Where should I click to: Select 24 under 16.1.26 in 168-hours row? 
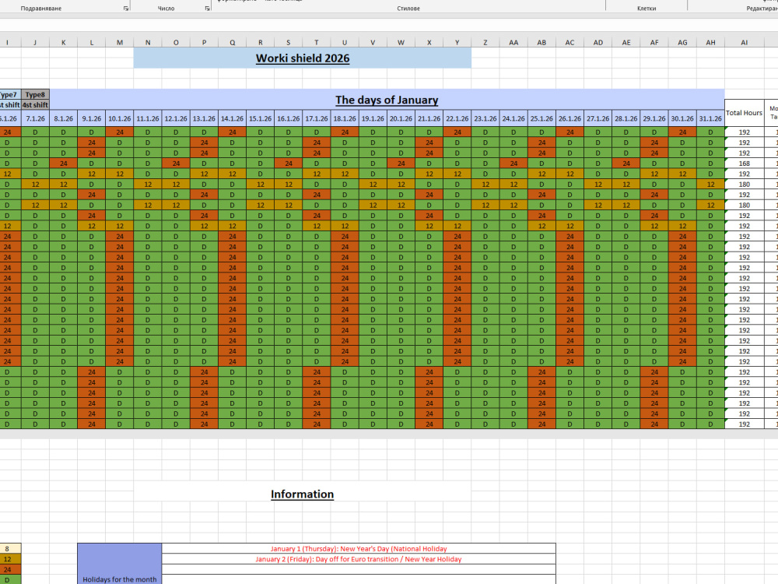(289, 164)
